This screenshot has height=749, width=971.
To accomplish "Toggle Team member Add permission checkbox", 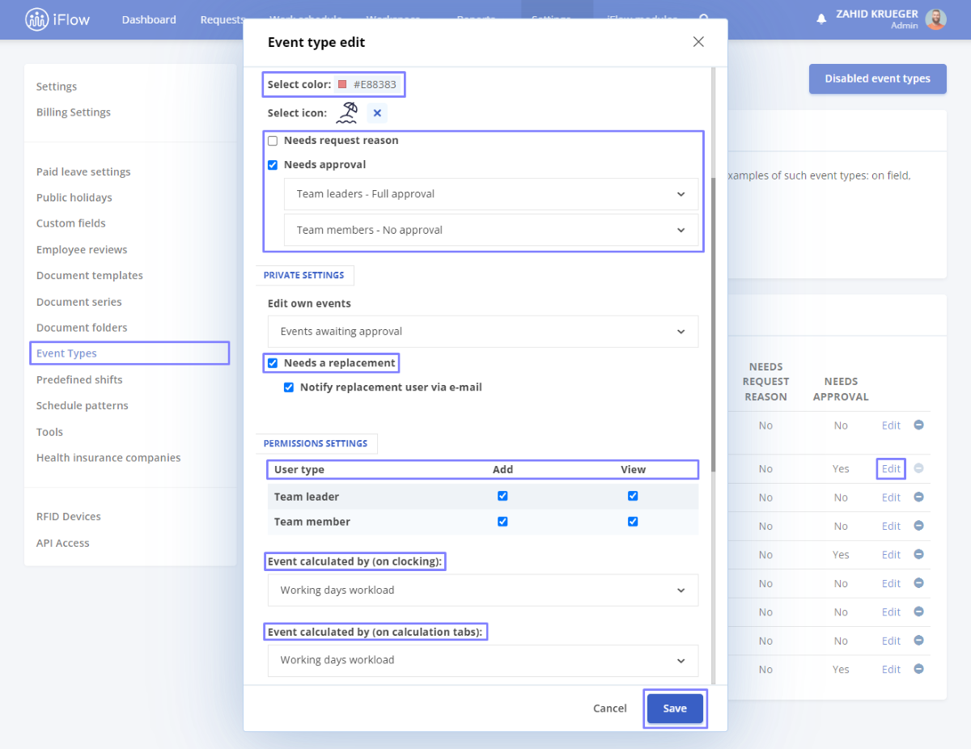I will pos(502,522).
